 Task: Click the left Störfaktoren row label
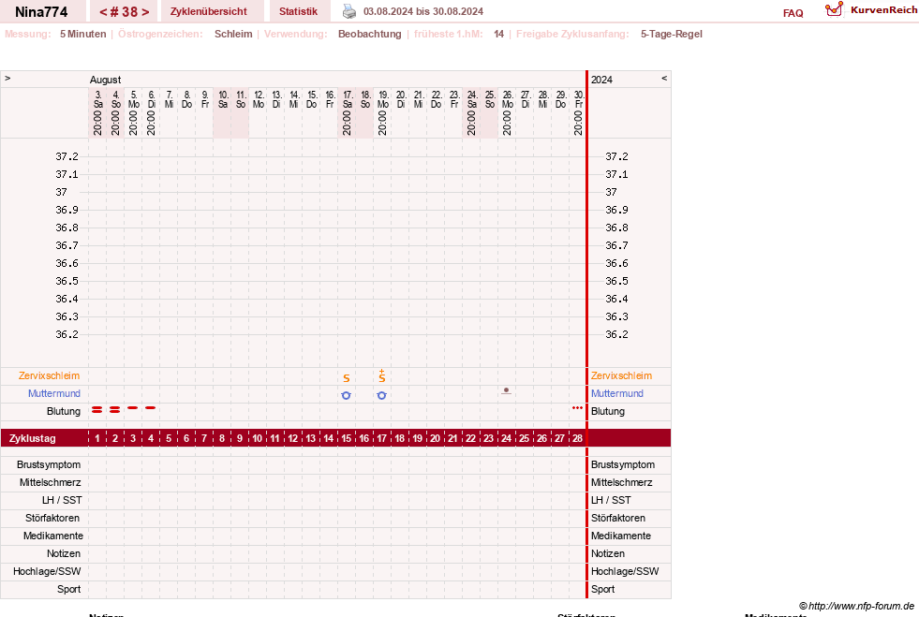[52, 518]
